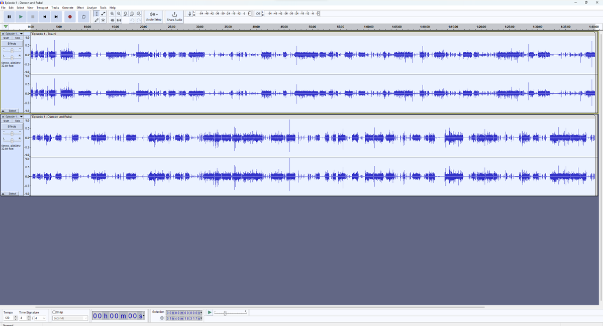This screenshot has height=326, width=603.
Task: Open Effects for Danson und Rubal track
Action: [12, 127]
